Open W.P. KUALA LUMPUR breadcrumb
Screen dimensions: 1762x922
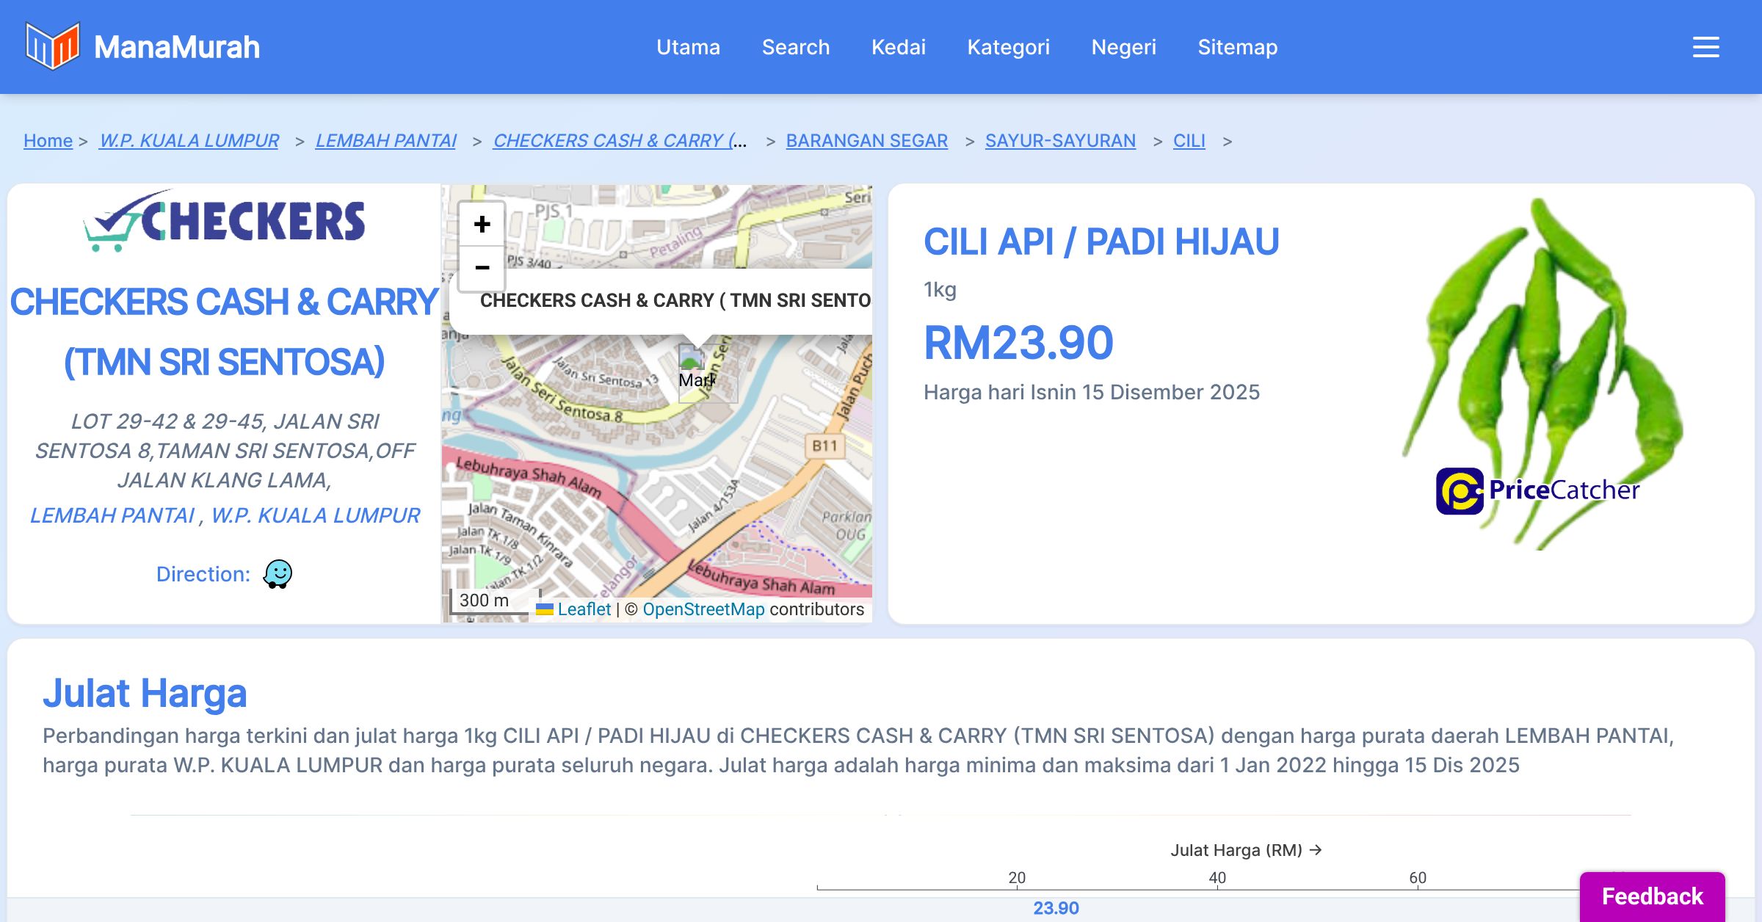pos(189,140)
